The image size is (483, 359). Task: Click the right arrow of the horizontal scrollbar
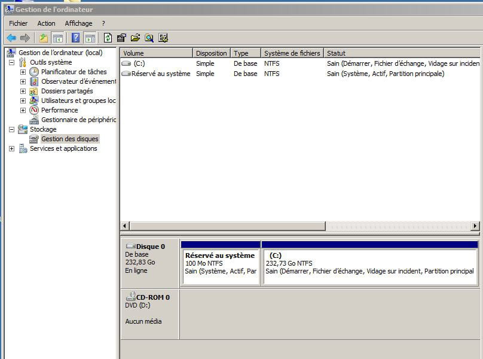point(475,226)
